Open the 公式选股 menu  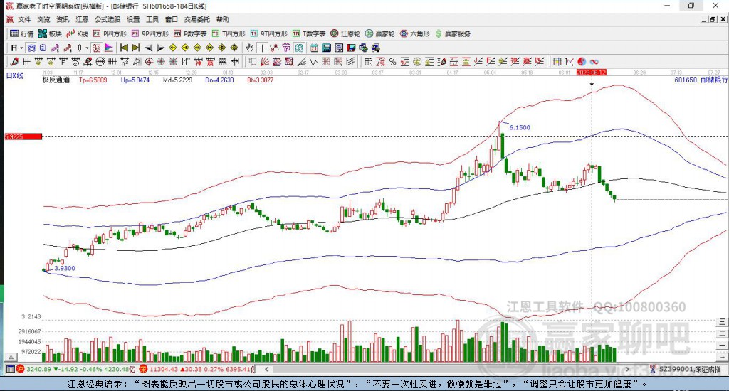(107, 19)
